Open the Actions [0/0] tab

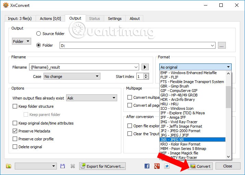[x=50, y=19]
